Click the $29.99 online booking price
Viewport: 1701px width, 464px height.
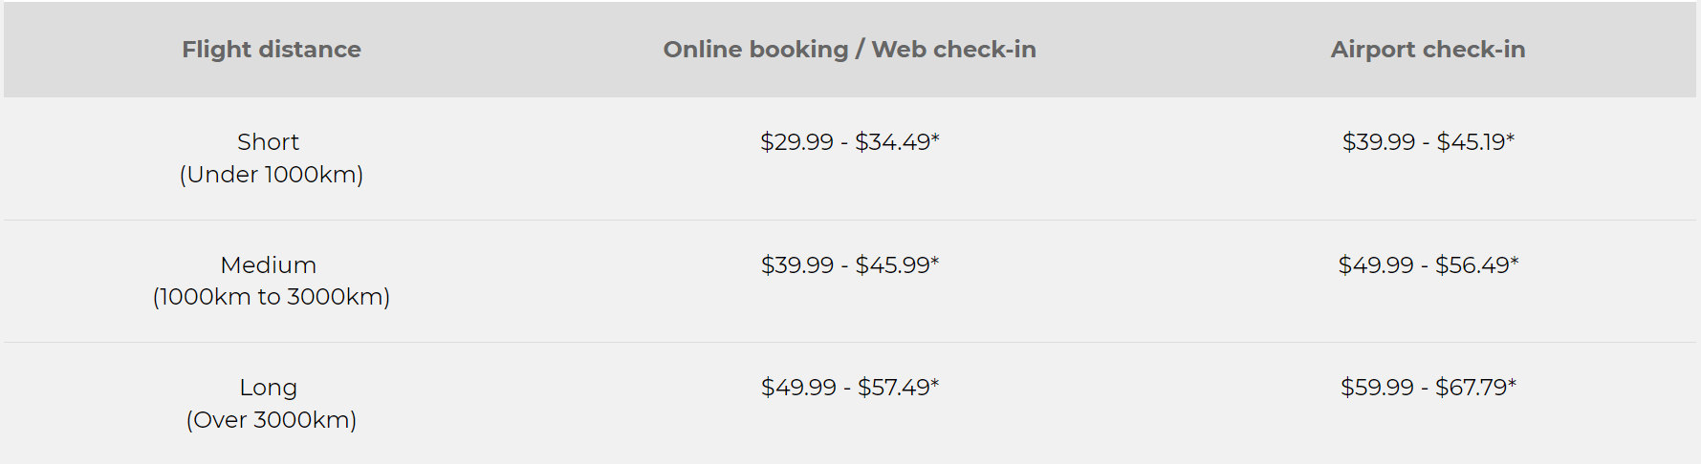click(x=796, y=142)
